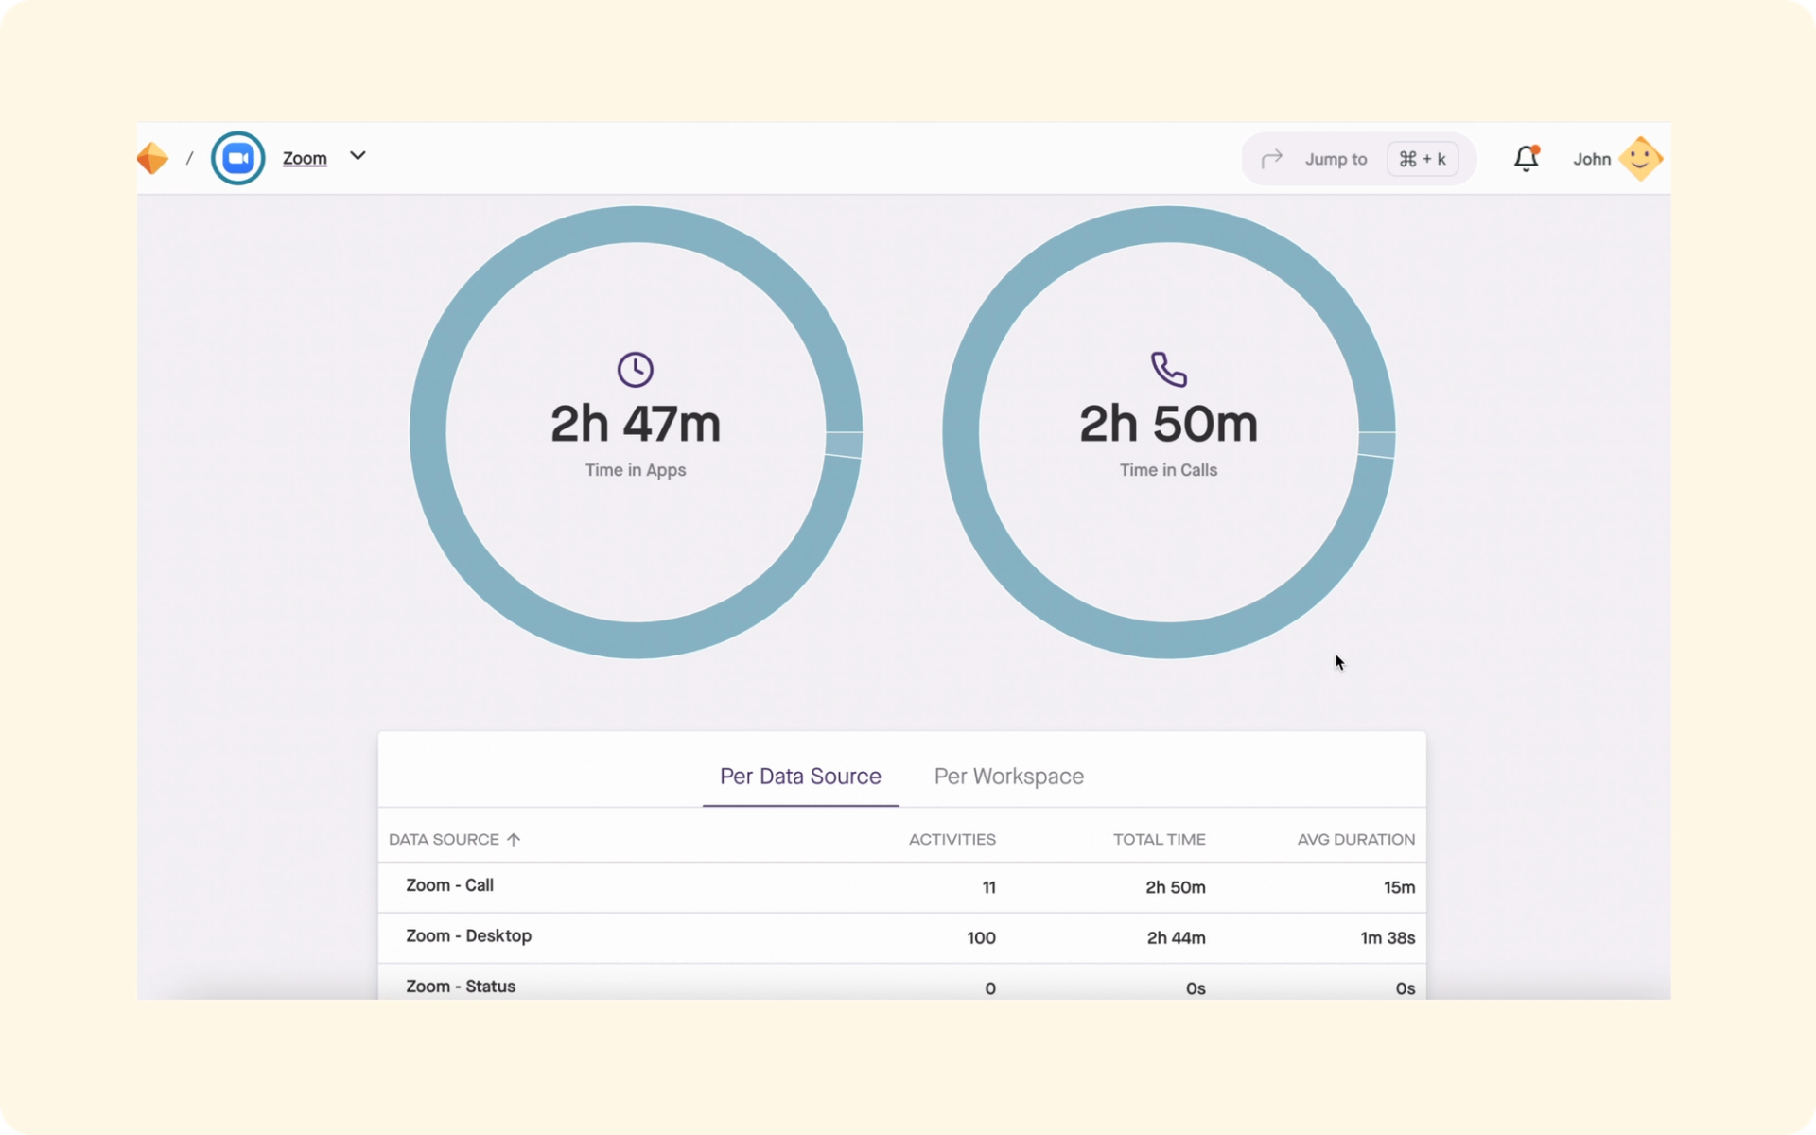This screenshot has width=1816, height=1135.
Task: Click the Data Source sort arrow
Action: click(x=514, y=839)
